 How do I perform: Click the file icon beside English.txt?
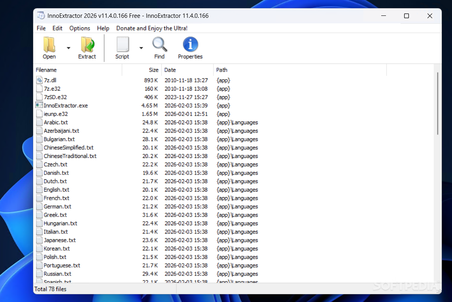tap(39, 190)
